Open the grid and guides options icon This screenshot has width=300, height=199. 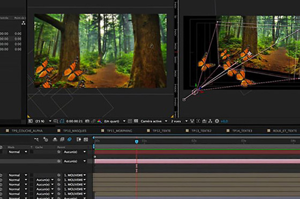(56, 121)
